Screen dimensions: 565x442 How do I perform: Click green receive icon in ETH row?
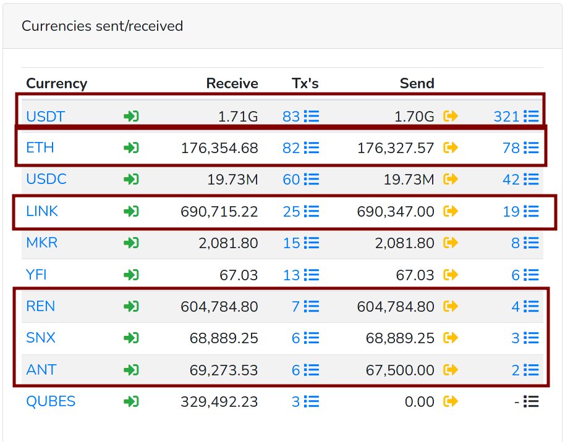[131, 148]
